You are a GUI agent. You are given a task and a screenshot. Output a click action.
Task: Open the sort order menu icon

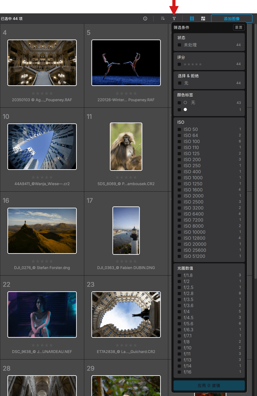pos(163,18)
